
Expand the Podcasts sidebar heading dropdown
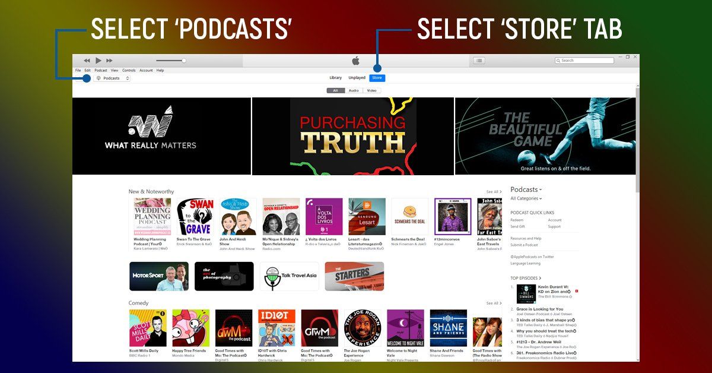tap(526, 189)
